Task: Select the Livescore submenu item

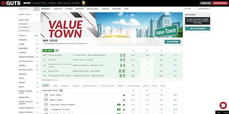Action: [x=105, y=9]
